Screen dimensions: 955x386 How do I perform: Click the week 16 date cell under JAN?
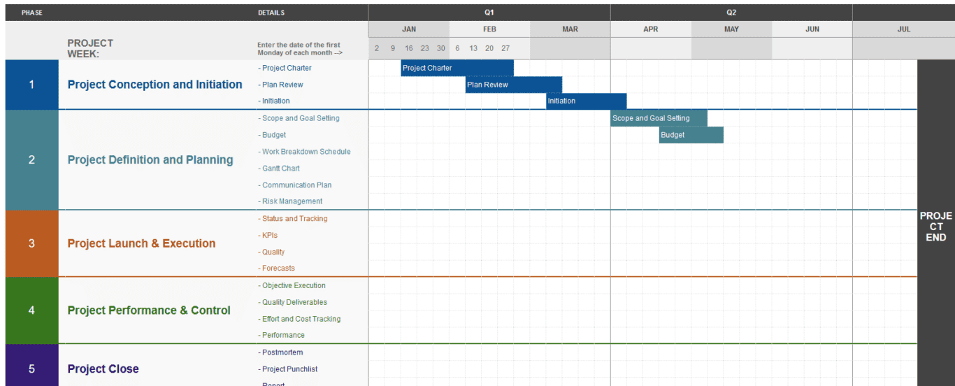click(409, 48)
